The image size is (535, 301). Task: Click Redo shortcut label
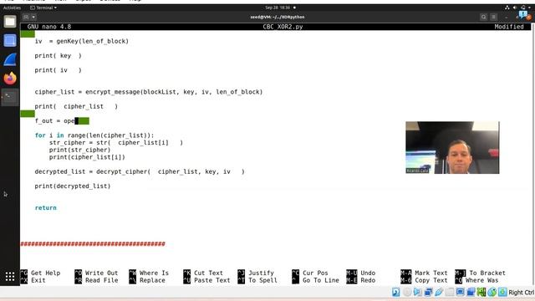368,280
